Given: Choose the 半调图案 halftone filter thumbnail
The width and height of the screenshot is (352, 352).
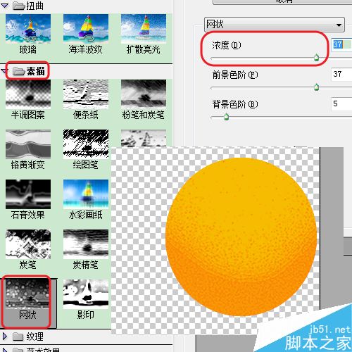Looking at the screenshot, I should (28, 94).
